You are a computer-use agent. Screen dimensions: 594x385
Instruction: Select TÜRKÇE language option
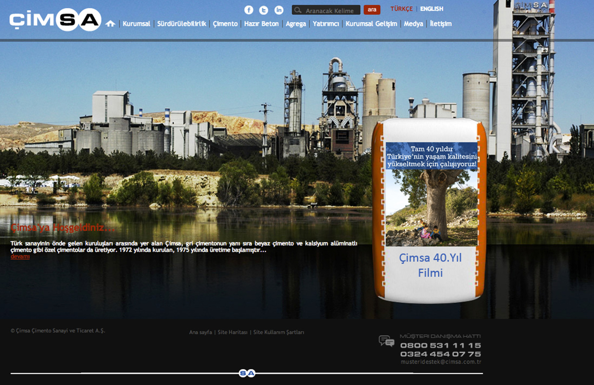(x=401, y=9)
